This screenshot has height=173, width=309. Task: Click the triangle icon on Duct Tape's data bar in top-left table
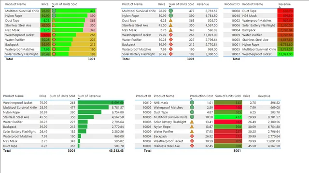54,20
